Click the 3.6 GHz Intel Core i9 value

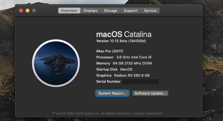(x=134, y=57)
